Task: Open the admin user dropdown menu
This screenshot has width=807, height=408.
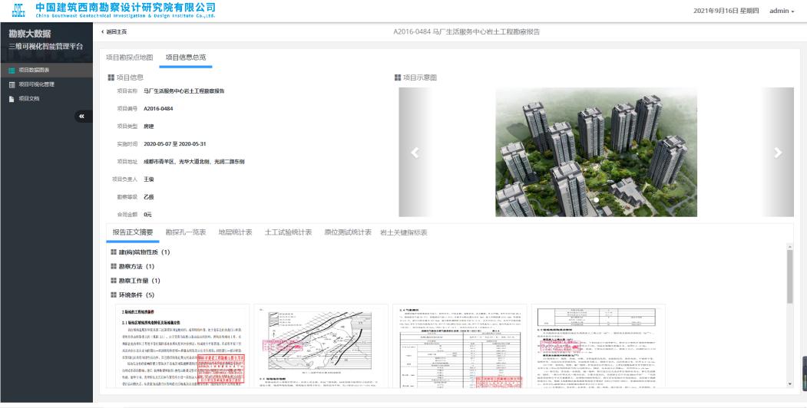Action: [x=781, y=11]
